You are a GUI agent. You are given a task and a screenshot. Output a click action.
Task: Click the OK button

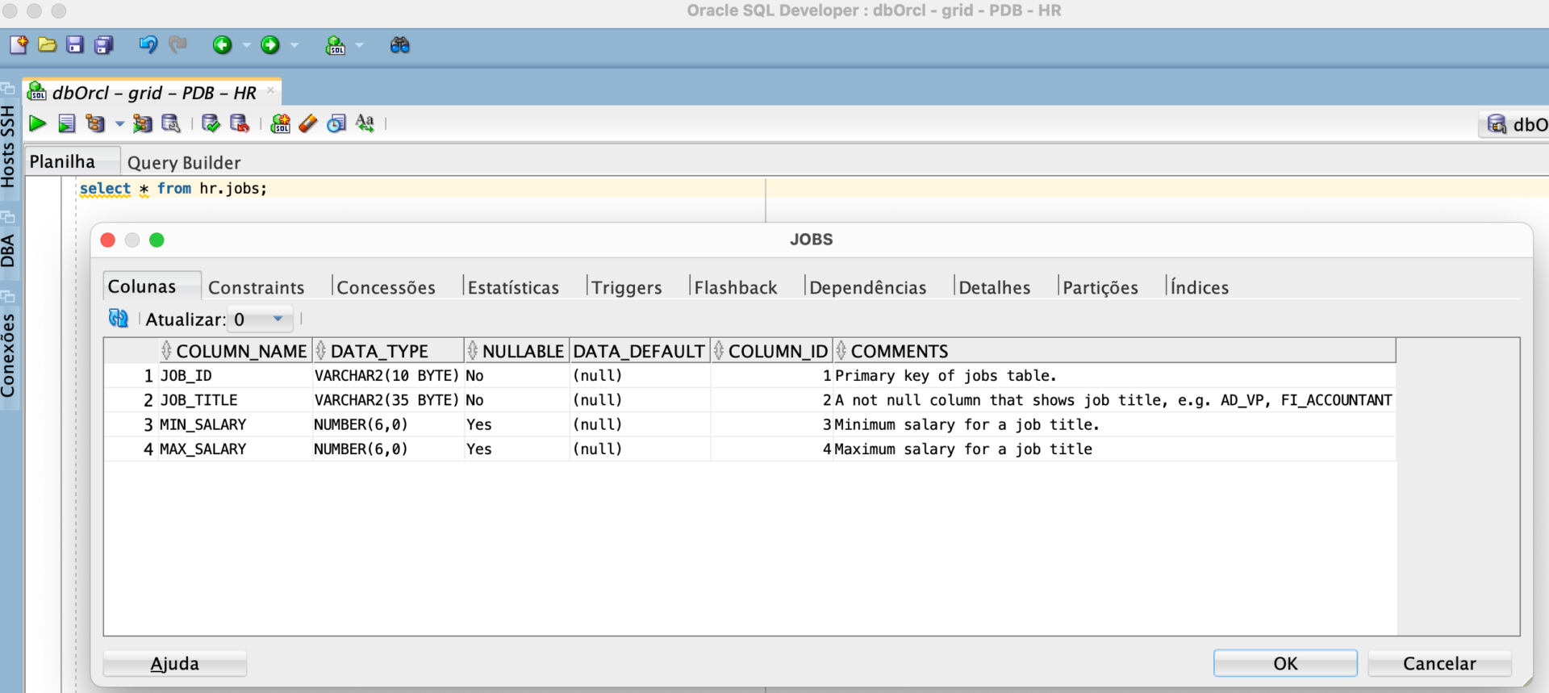click(1285, 663)
